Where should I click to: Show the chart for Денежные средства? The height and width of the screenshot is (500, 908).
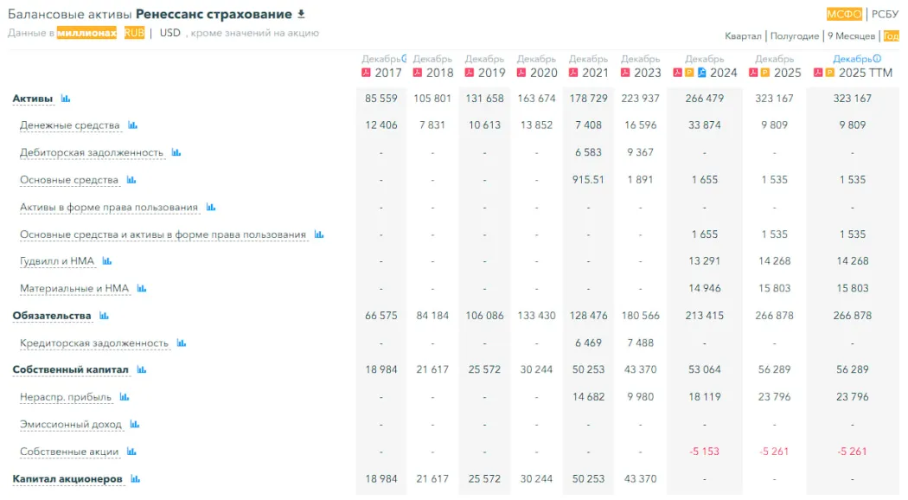point(132,125)
